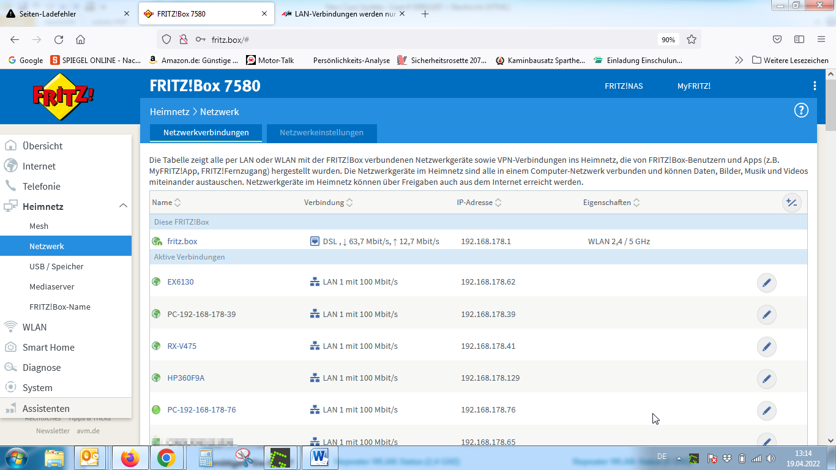Open the Motor-Talk bookmark
836x470 pixels.
click(270, 60)
